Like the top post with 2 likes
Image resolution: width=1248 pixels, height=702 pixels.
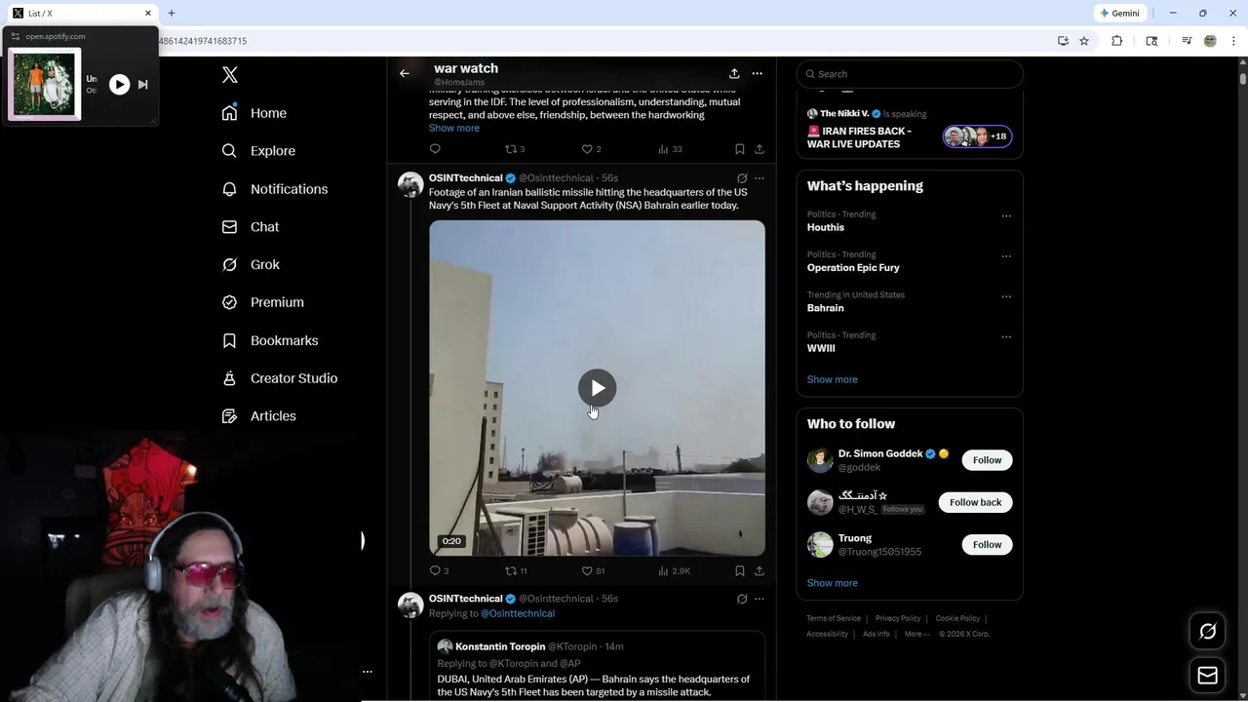click(591, 149)
